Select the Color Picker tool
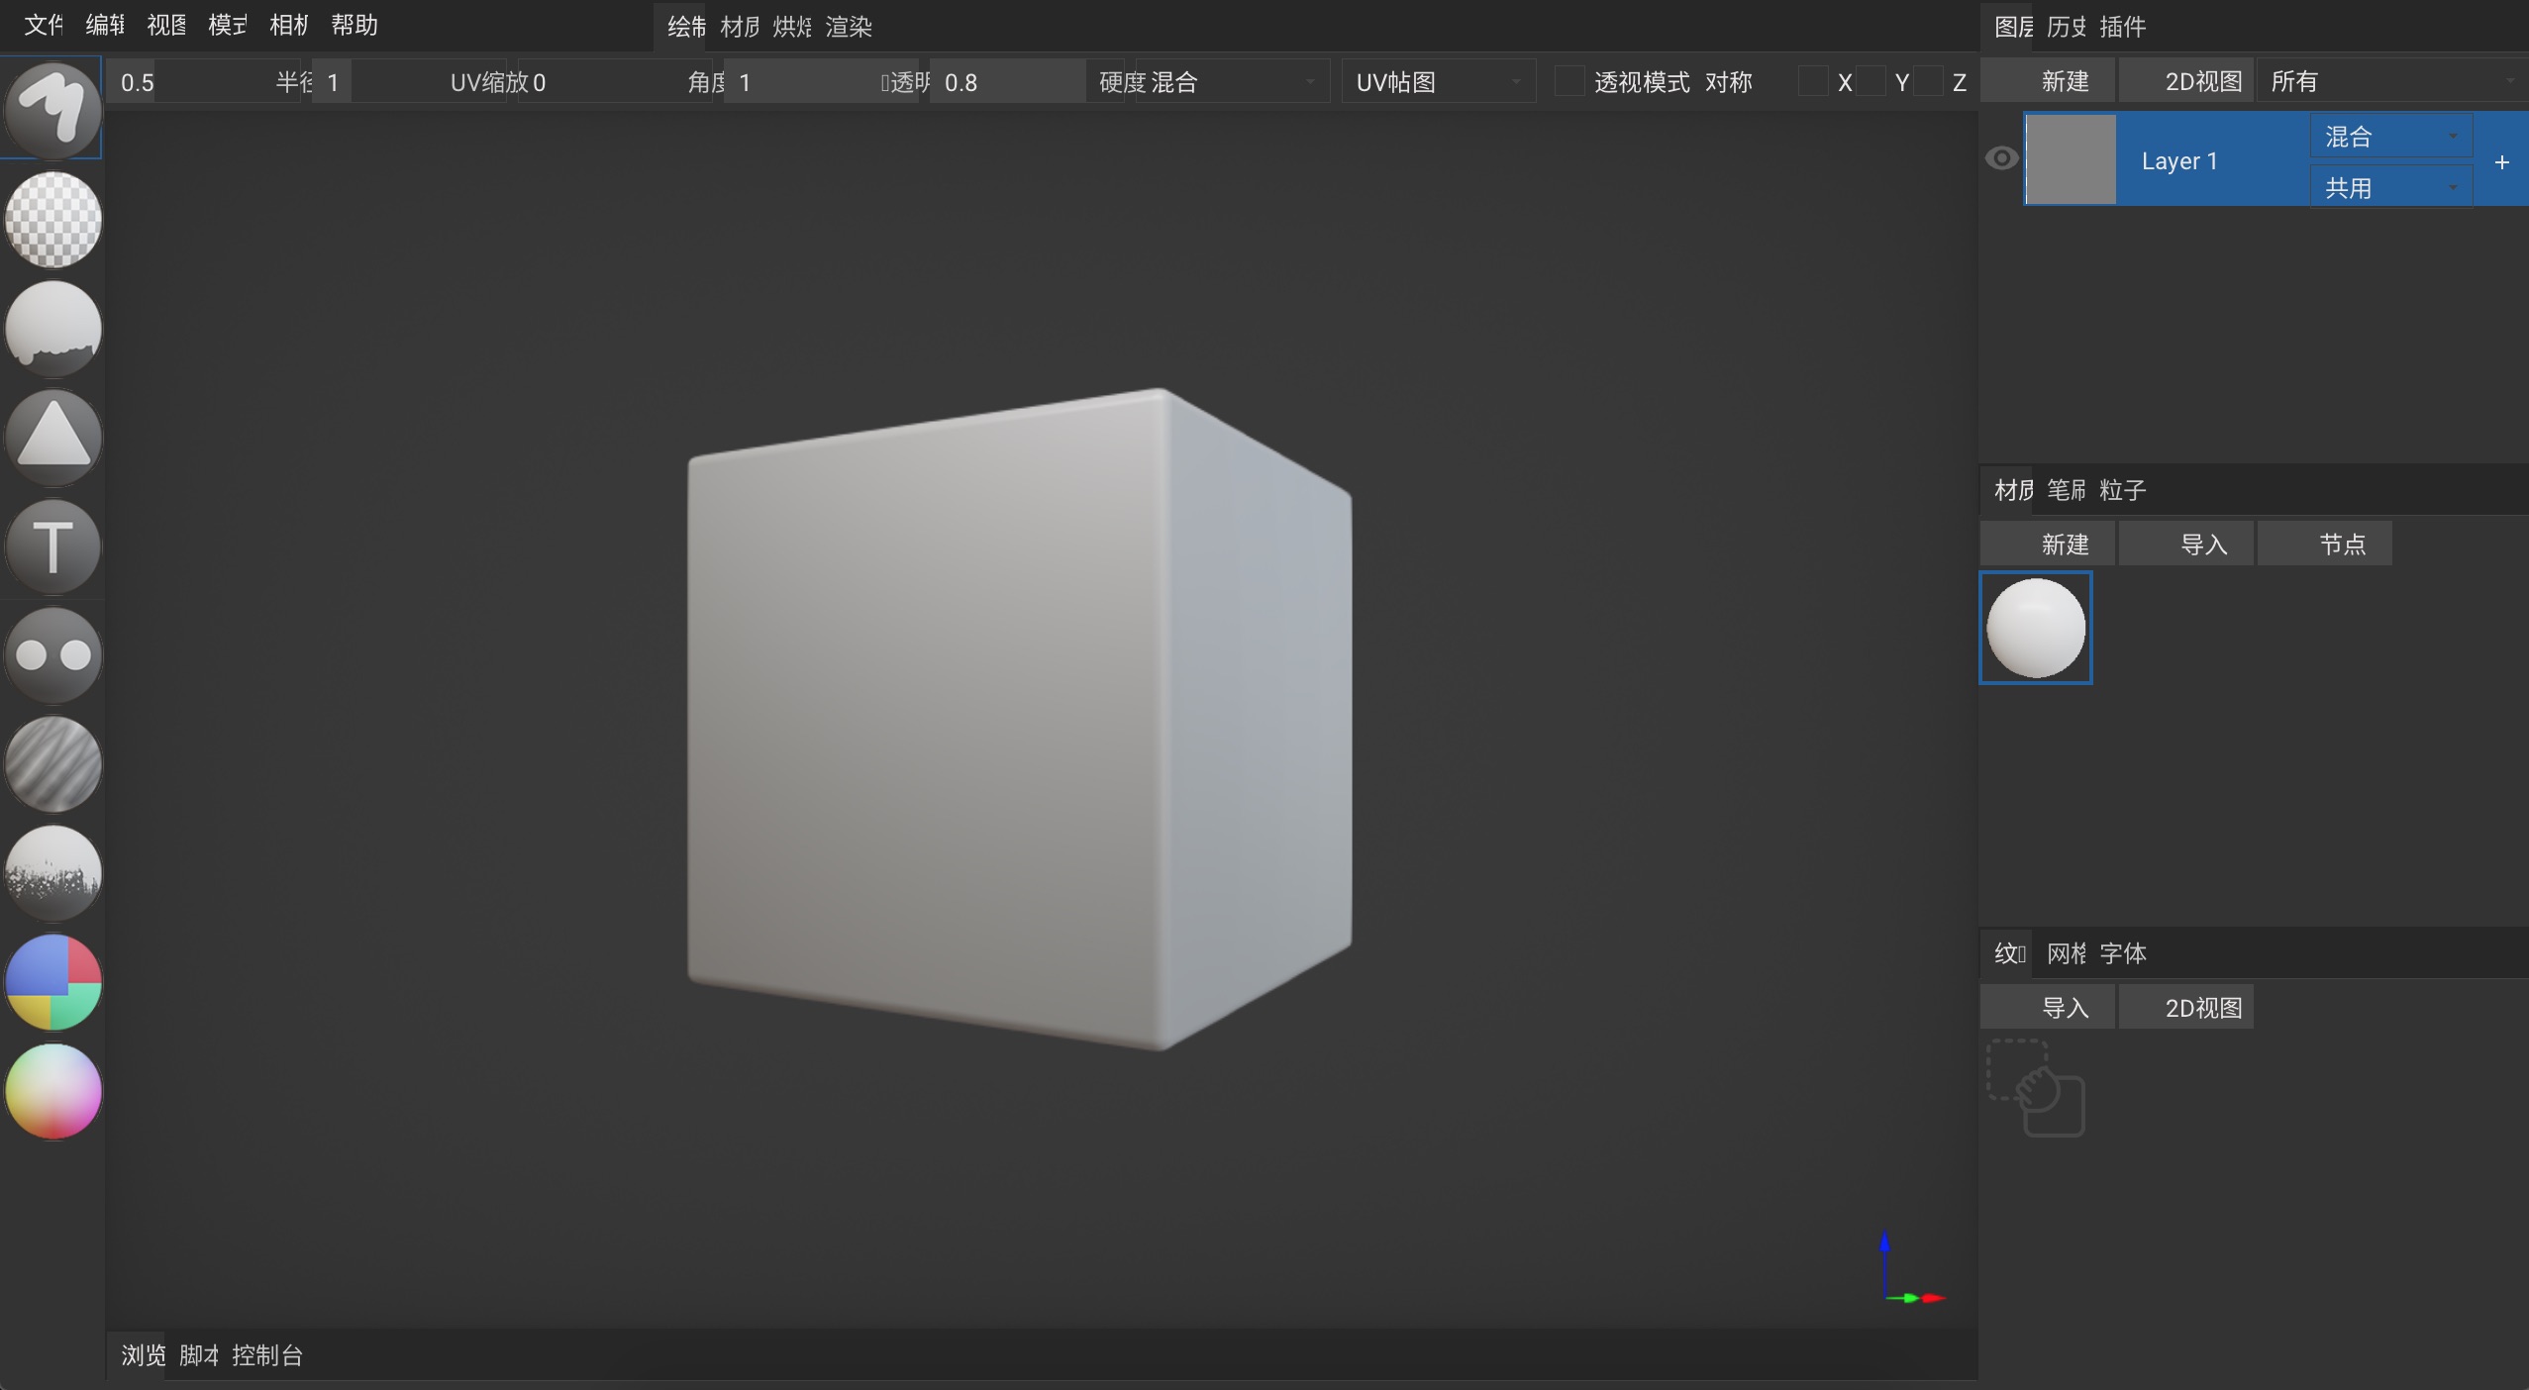The width and height of the screenshot is (2529, 1390). [52, 1091]
